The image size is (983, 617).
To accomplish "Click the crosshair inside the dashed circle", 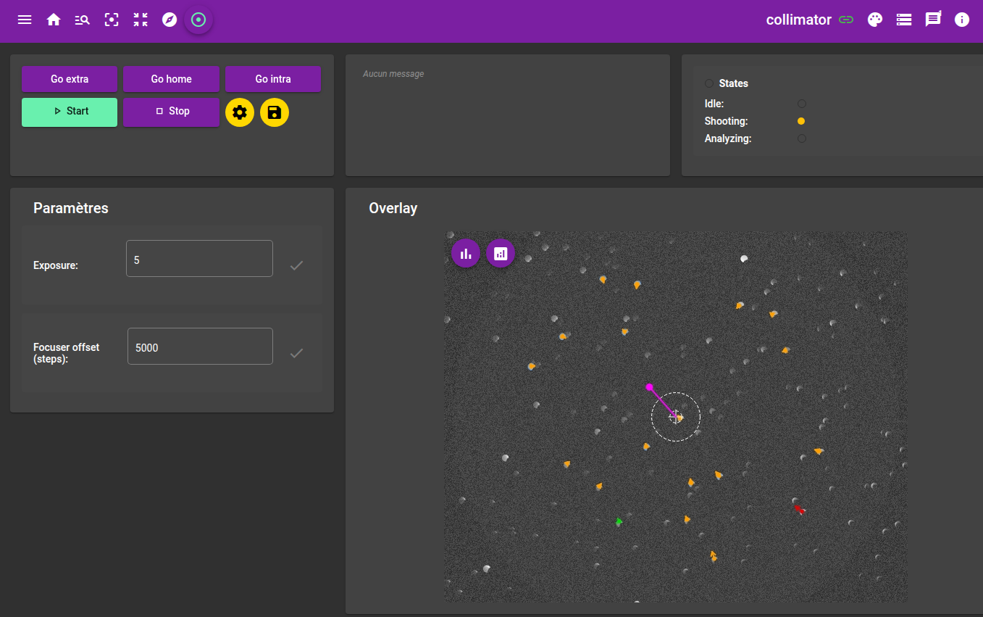I will (675, 417).
